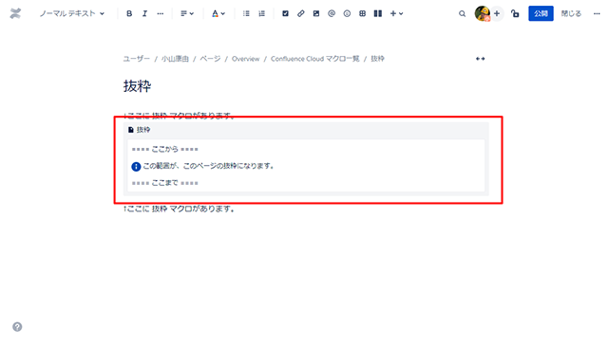Open the Confluence Cloud マクロ一覧 breadcrumb

[314, 59]
